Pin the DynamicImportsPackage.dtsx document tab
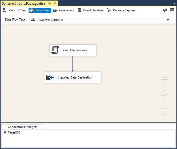The width and height of the screenshot is (177, 149). [x=50, y=4]
